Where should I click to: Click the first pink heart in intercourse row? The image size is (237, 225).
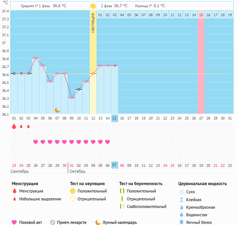(36, 142)
